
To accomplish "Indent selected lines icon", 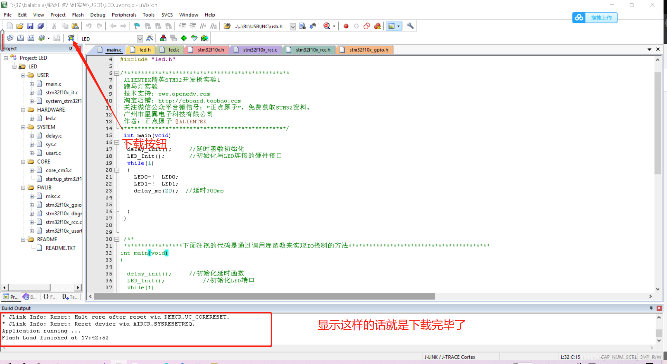I will [182, 26].
